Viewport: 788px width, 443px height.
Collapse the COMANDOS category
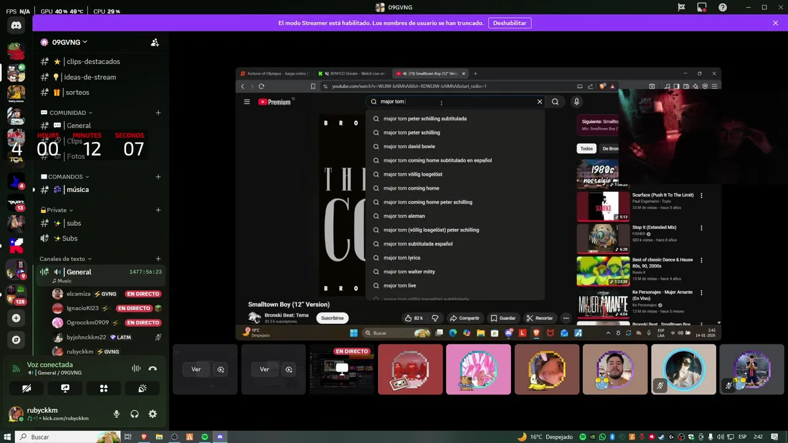(65, 177)
